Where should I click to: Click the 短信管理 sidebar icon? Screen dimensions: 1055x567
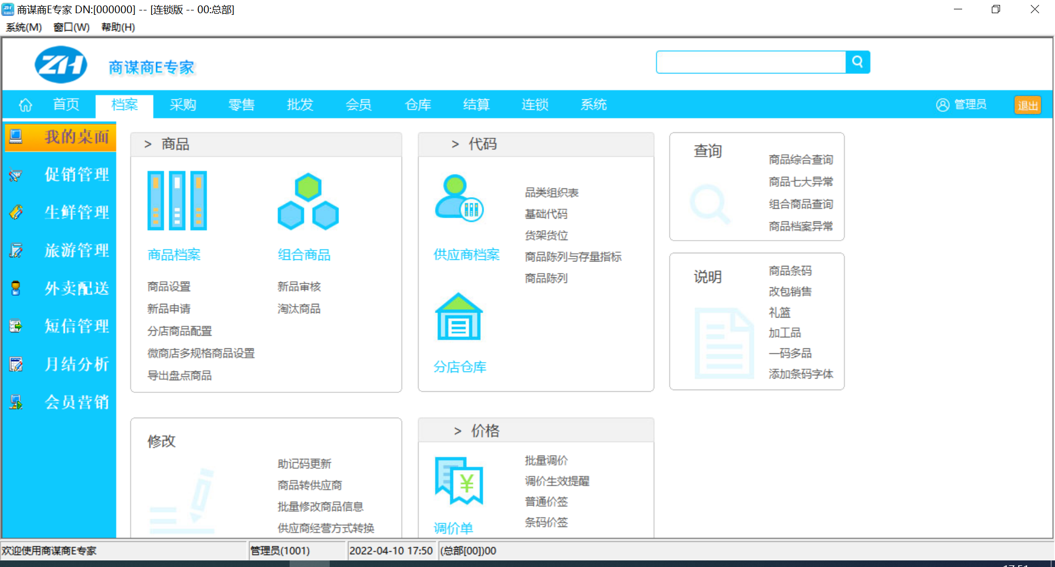(16, 326)
